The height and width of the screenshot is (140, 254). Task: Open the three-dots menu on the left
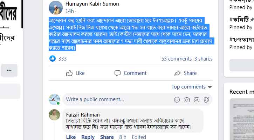[x=9, y=70]
